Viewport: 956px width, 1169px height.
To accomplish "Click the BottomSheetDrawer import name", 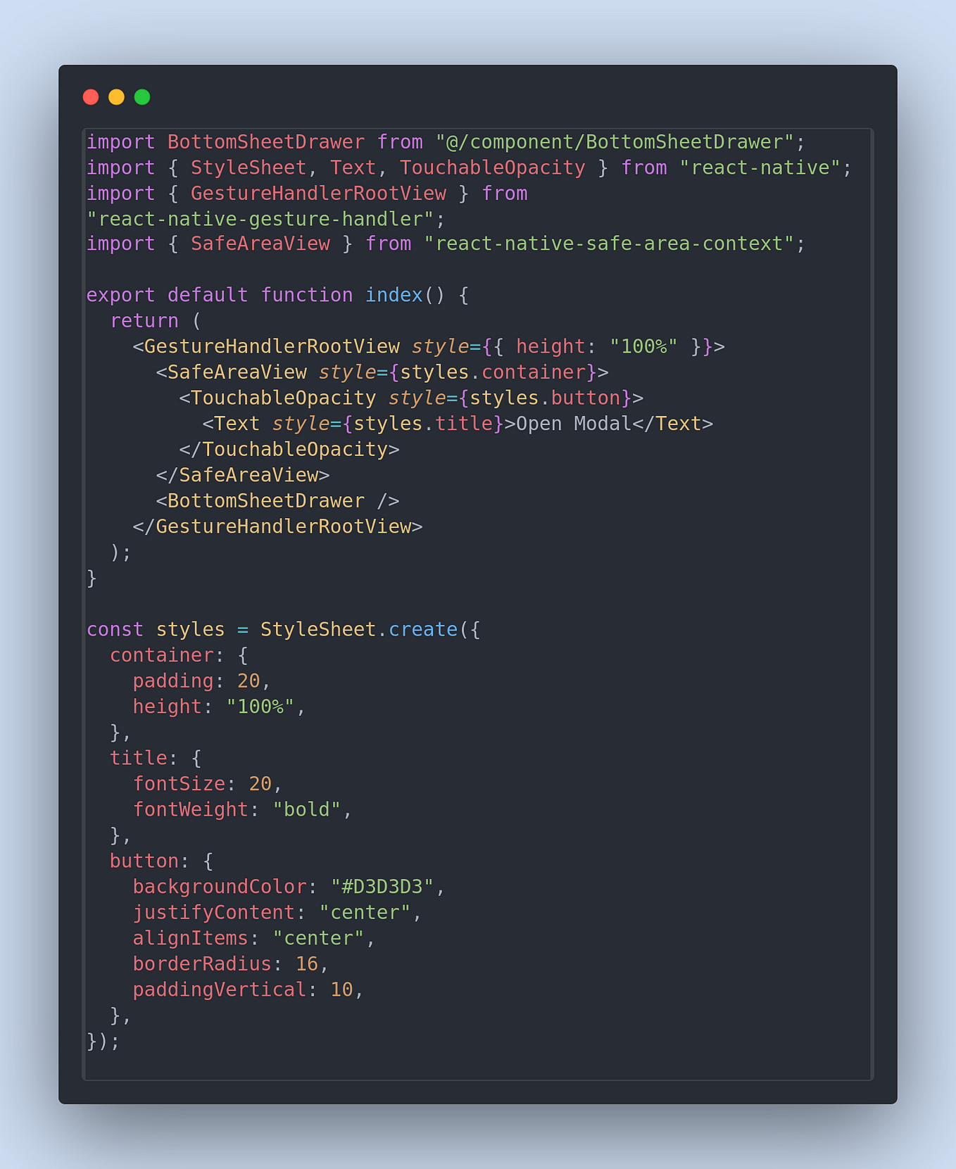I will tap(266, 142).
